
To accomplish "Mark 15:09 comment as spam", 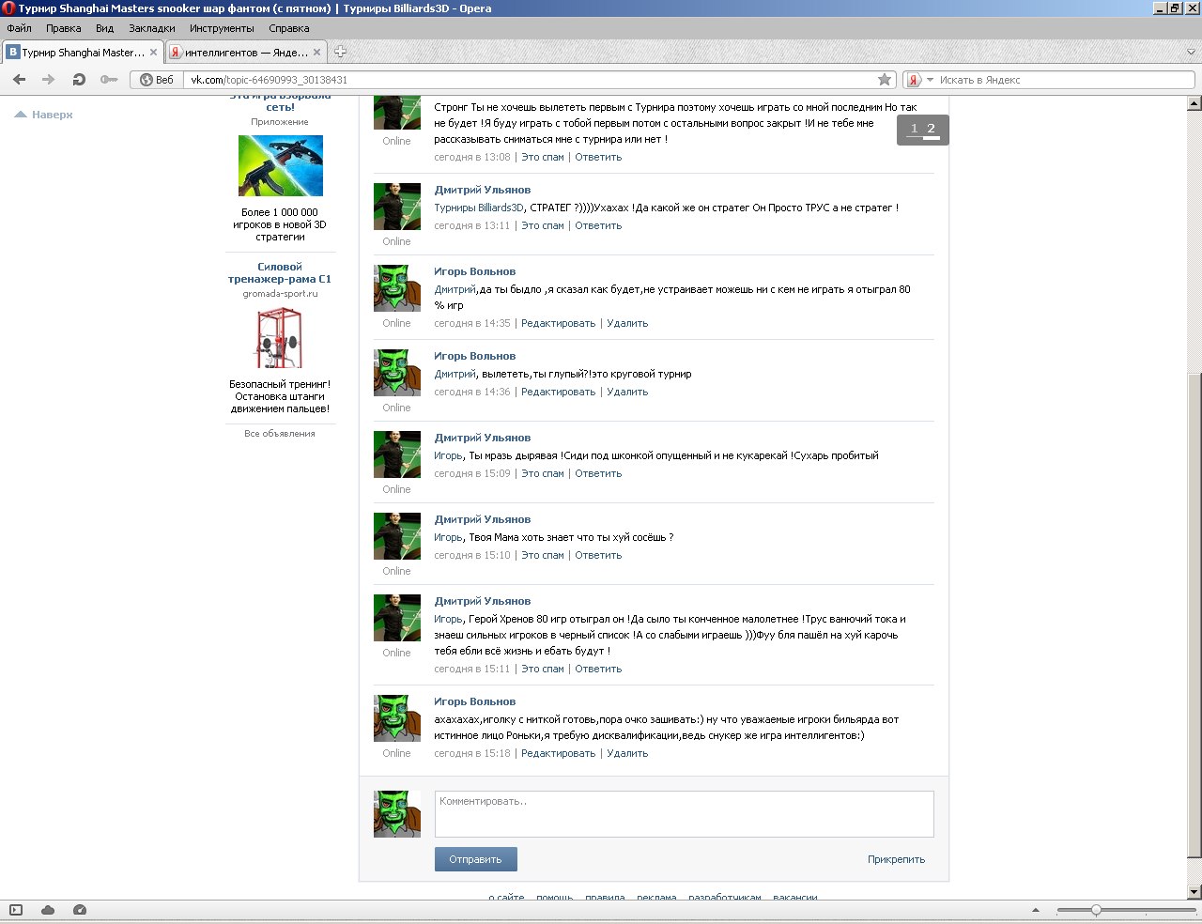I will (x=543, y=473).
